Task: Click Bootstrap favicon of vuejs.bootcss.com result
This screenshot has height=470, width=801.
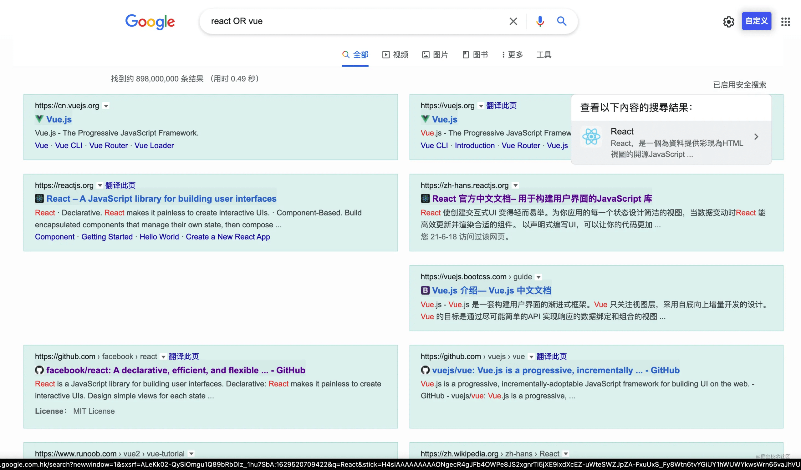Action: [x=425, y=290]
